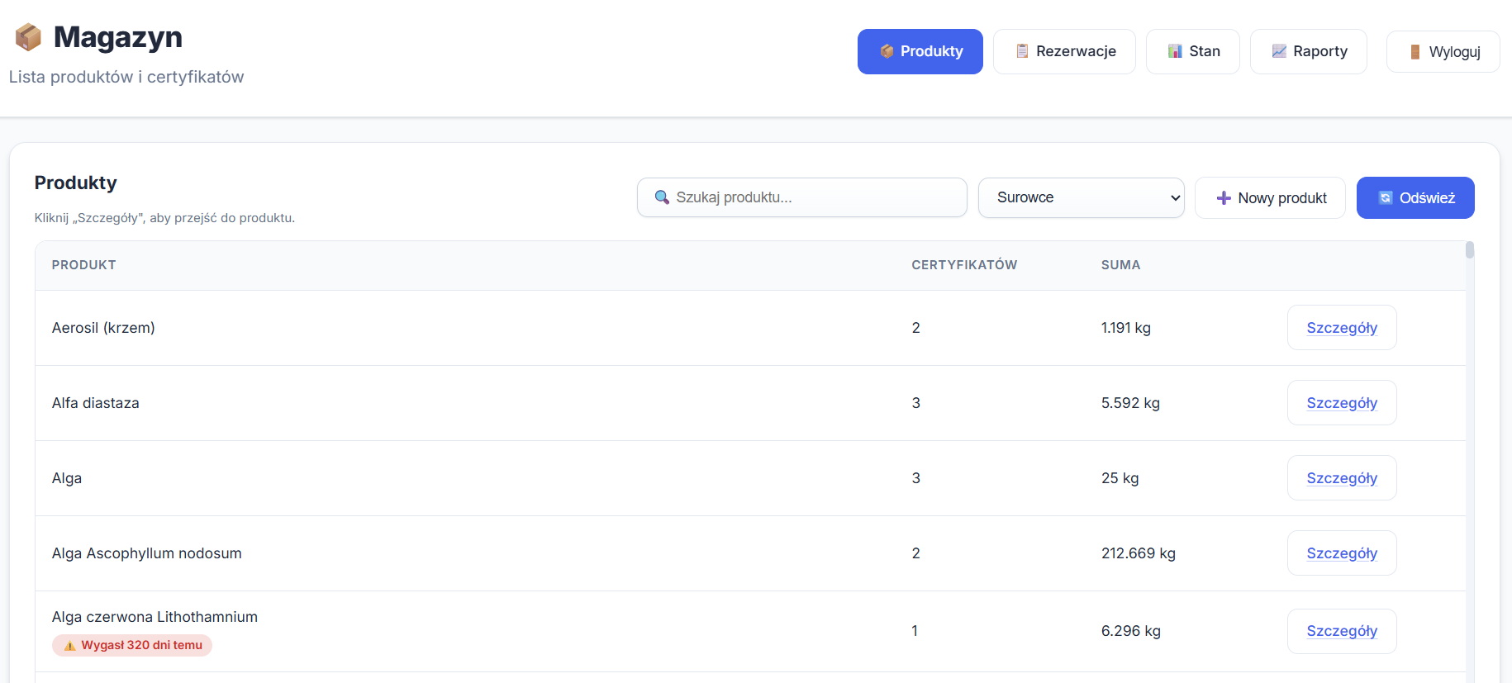Screen dimensions: 1512x683
Task: Click the package icon in Produkty tab
Action: point(887,51)
